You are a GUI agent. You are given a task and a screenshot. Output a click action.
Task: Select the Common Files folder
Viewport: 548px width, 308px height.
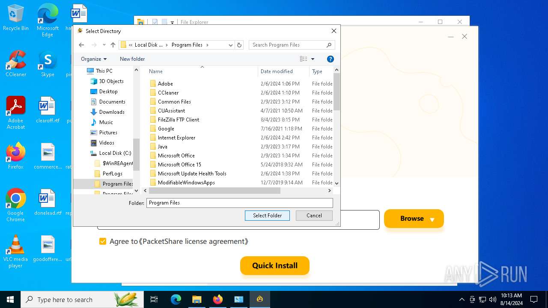click(174, 102)
